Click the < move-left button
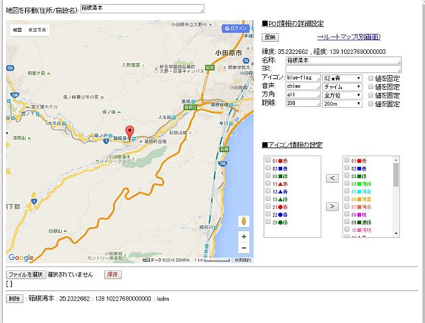Image resolution: width=425 pixels, height=323 pixels. coord(332,178)
